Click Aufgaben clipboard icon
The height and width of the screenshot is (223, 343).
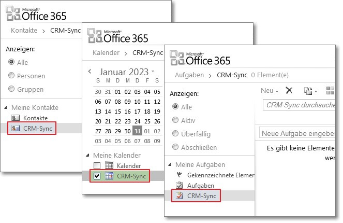coord(180,185)
